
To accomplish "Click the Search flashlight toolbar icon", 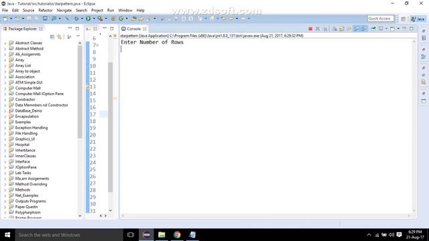I will [x=149, y=19].
